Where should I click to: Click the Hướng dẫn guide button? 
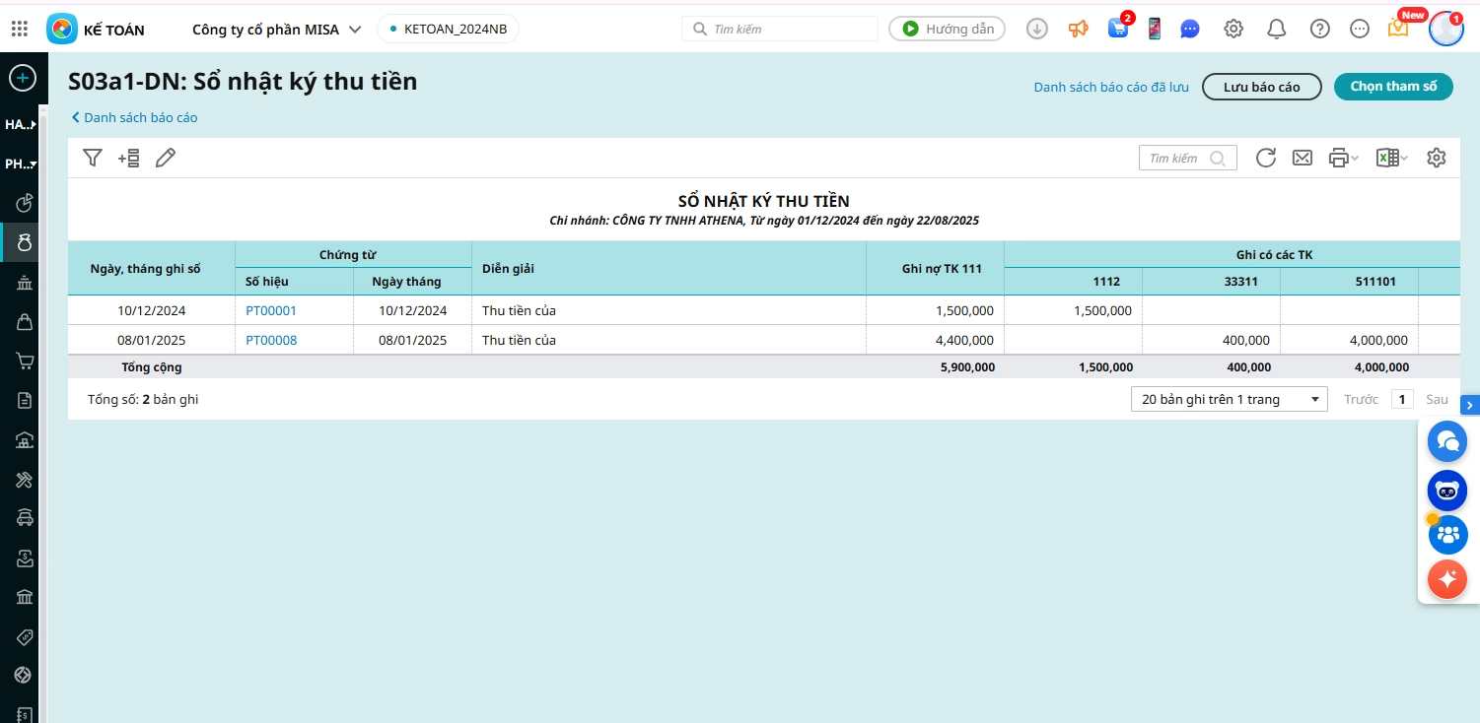point(947,30)
